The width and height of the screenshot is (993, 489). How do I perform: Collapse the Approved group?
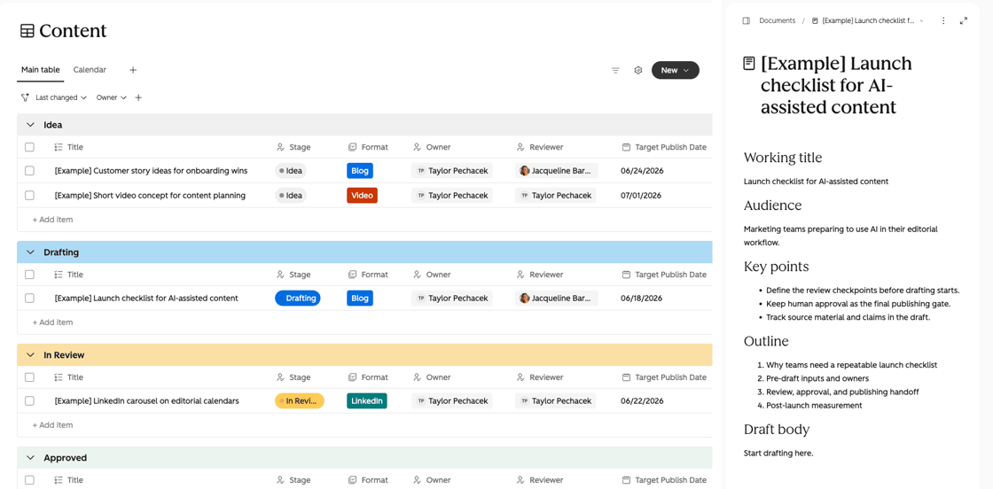pyautogui.click(x=30, y=457)
